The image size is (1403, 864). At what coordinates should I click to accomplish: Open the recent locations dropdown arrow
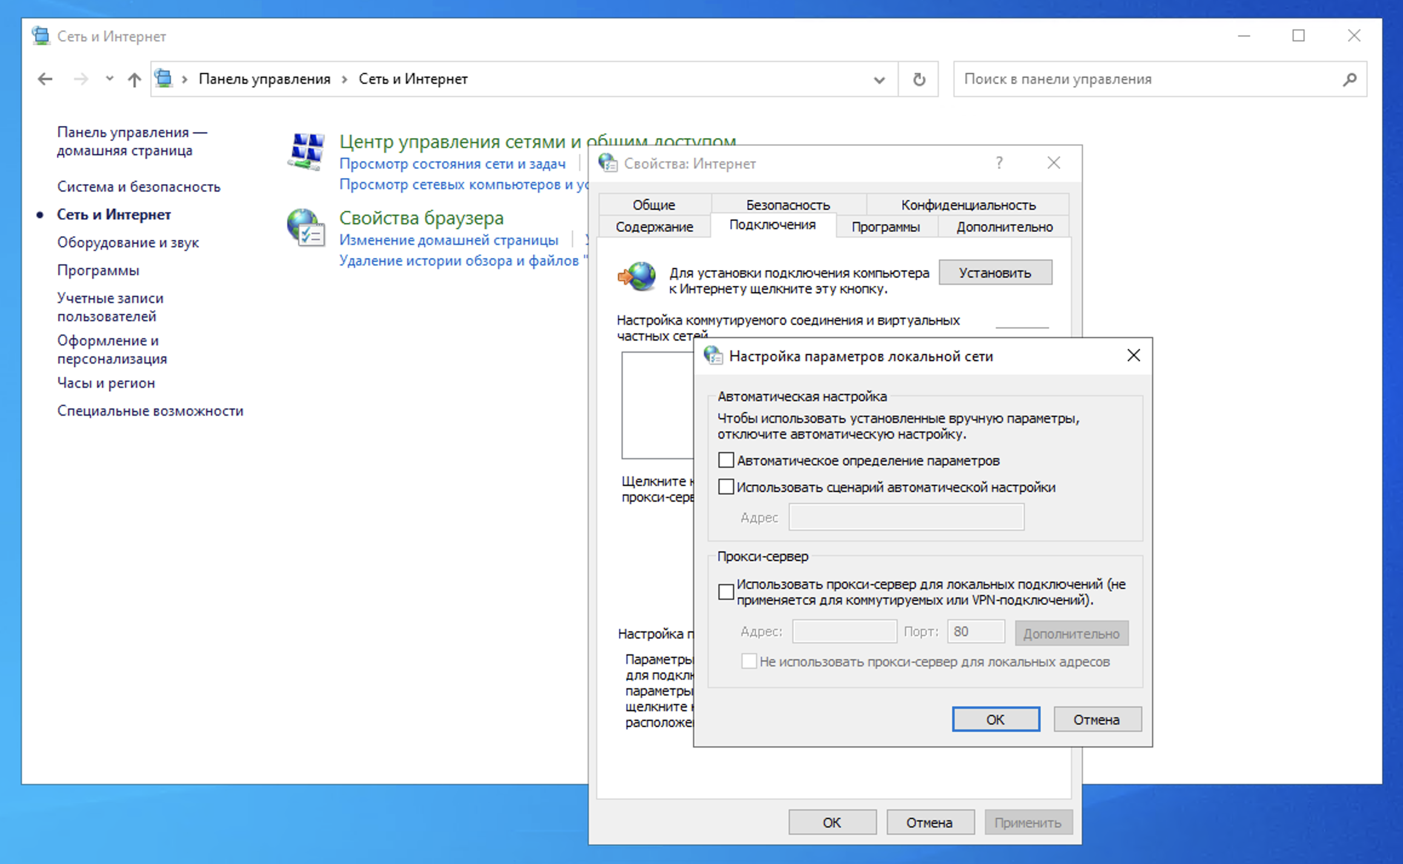[109, 79]
